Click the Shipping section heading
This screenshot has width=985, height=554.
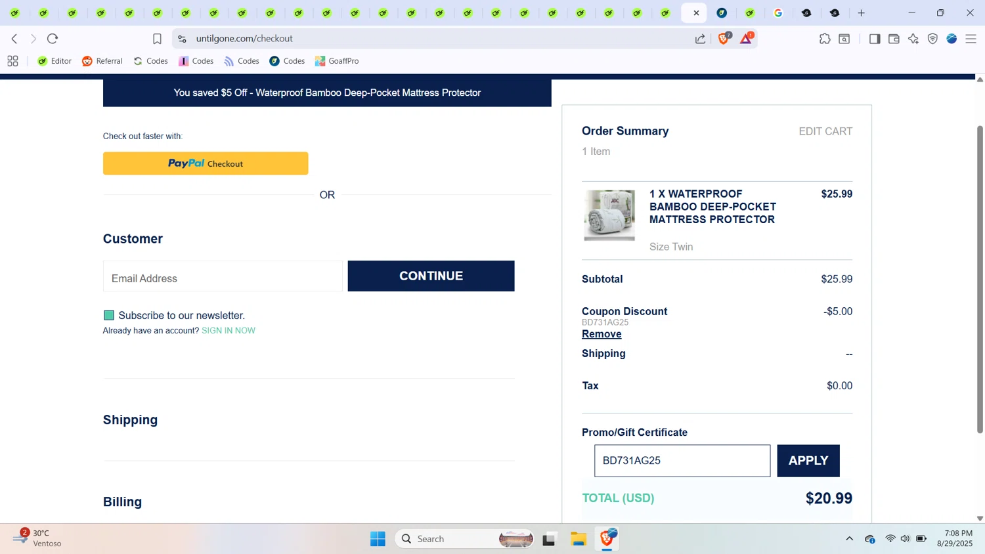tap(130, 420)
